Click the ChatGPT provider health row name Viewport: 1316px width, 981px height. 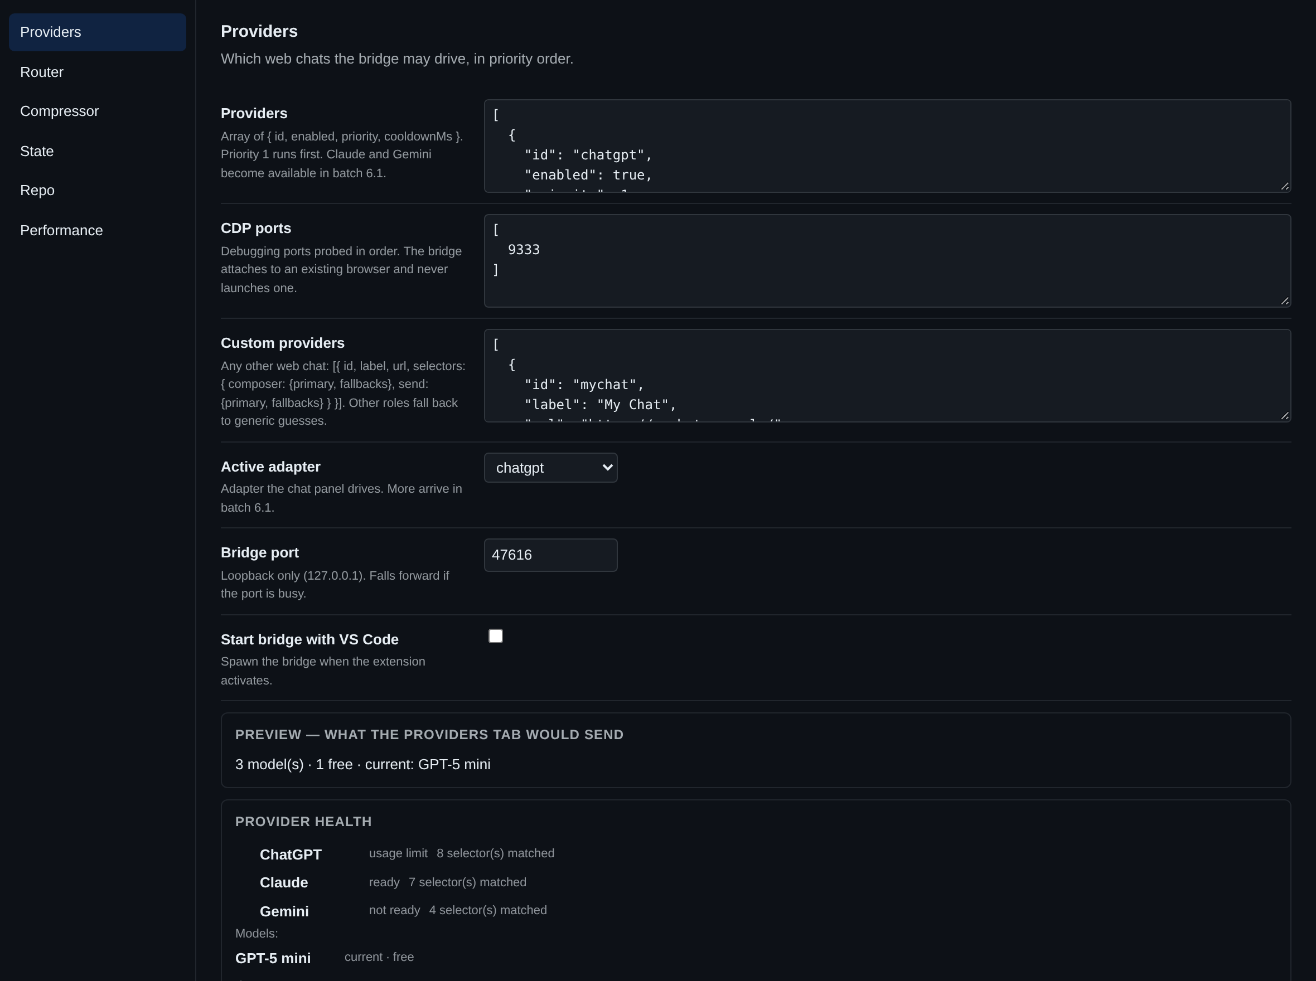click(291, 854)
